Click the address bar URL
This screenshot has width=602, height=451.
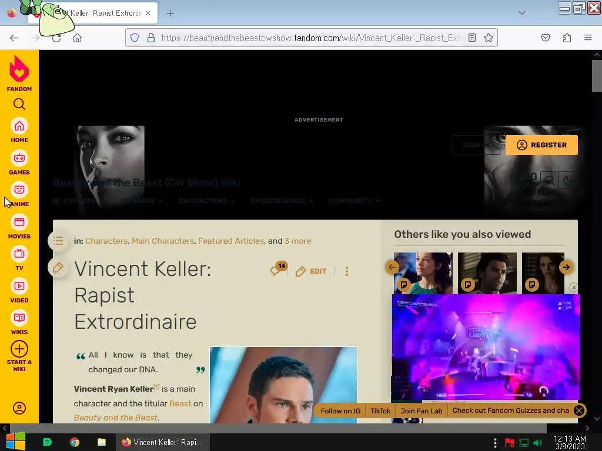point(311,38)
